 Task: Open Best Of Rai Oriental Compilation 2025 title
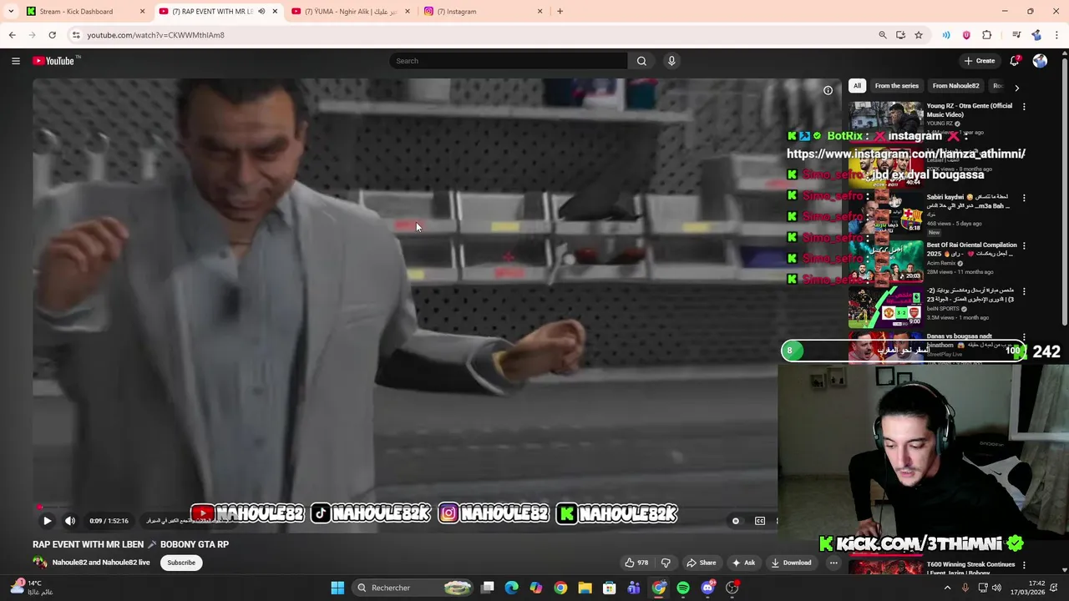coord(972,250)
